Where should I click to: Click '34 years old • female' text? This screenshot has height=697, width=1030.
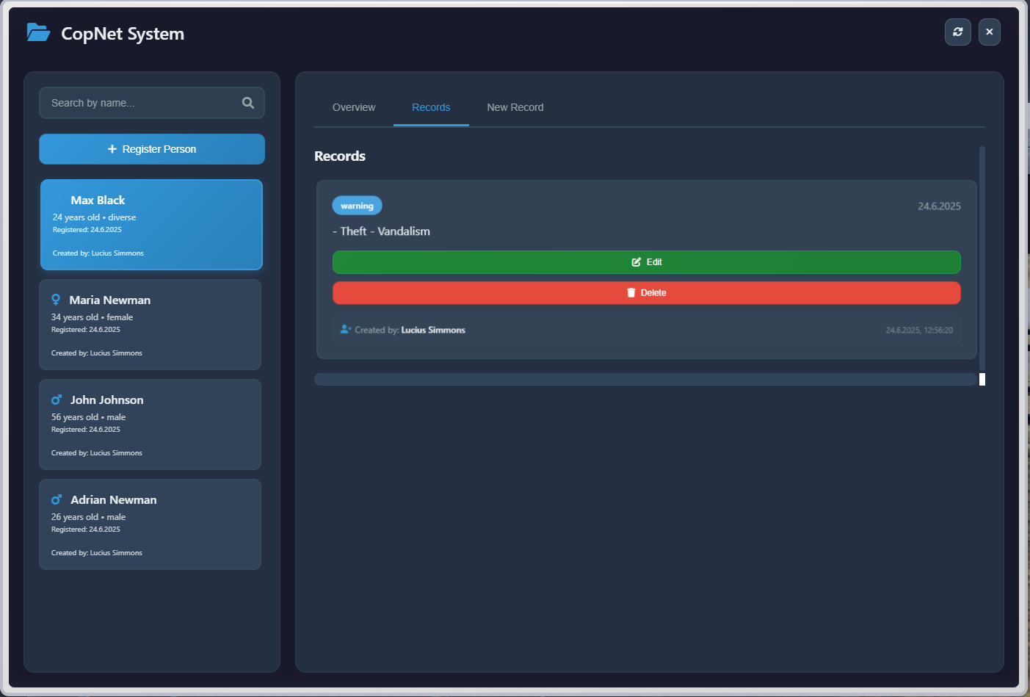92,317
